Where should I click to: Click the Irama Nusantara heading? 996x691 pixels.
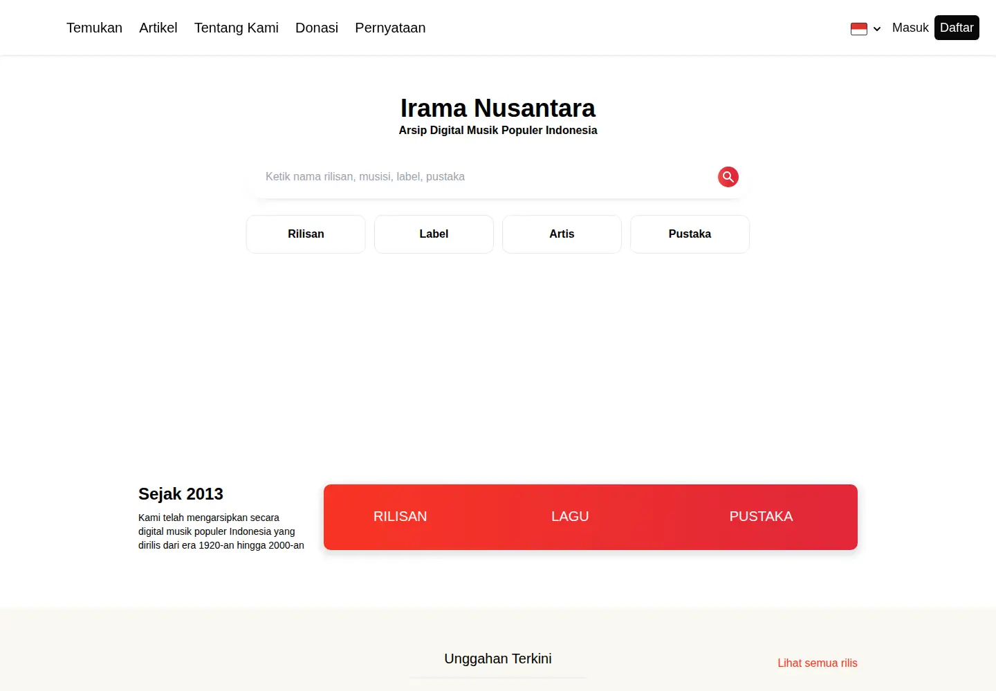pos(498,108)
